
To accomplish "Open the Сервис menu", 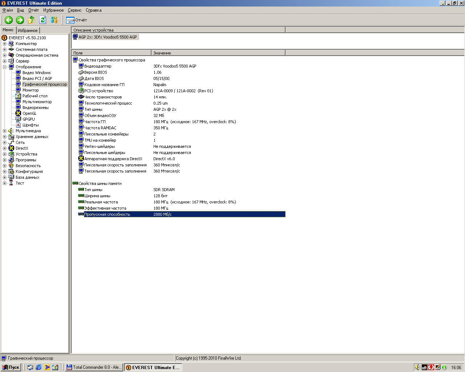I will pos(74,10).
